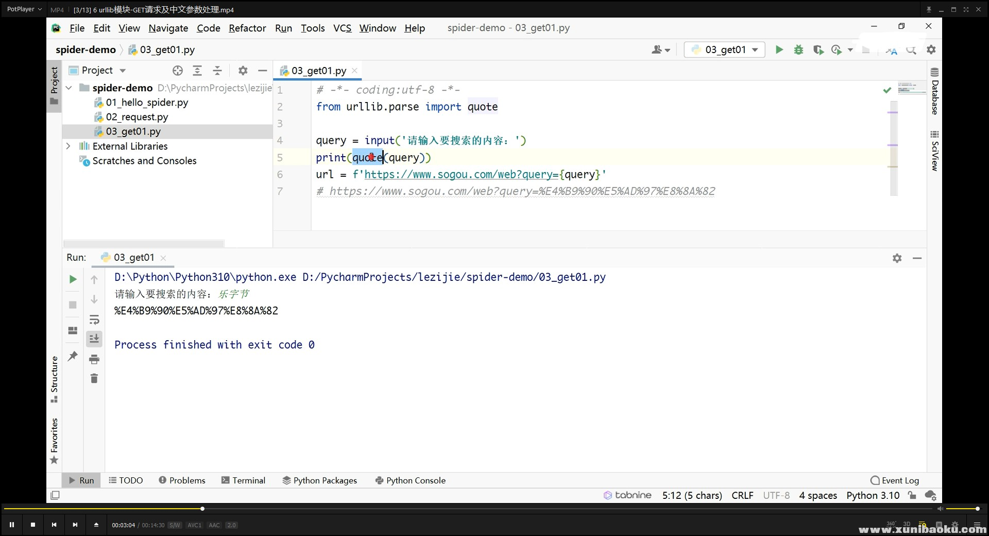This screenshot has width=989, height=536.
Task: Toggle pin tab in the Run panel
Action: point(73,356)
